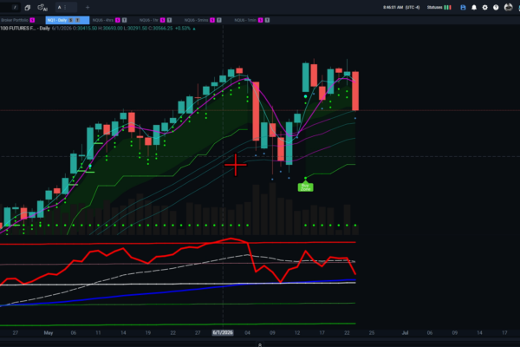
Task: Open the AI assistant icon
Action: (42, 7)
